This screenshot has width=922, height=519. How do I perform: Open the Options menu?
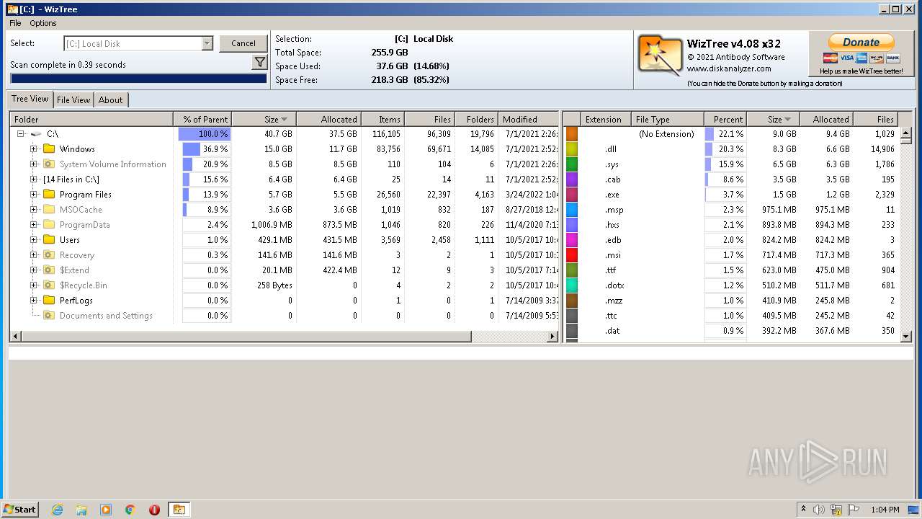tap(43, 23)
